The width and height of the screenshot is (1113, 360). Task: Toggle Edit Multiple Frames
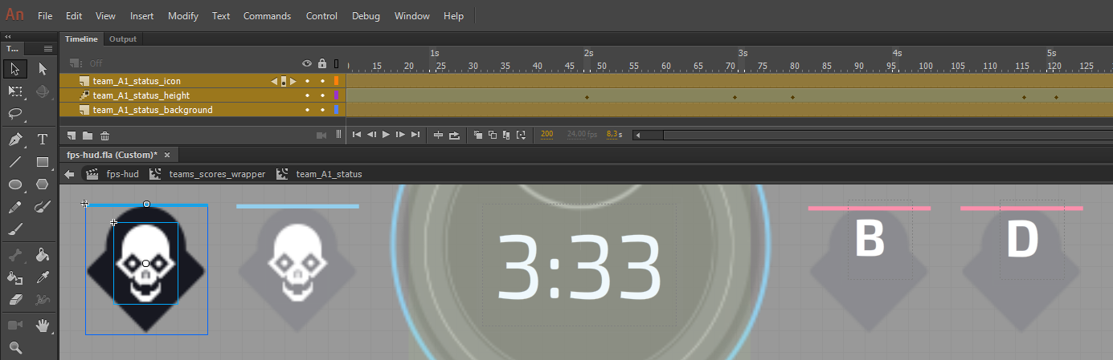(x=506, y=135)
